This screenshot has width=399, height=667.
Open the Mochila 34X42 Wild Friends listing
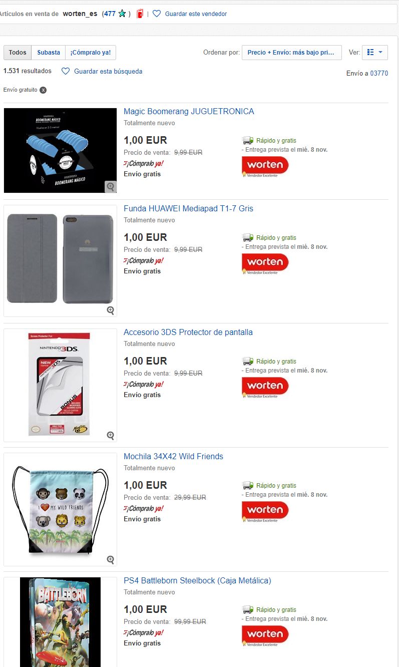pyautogui.click(x=173, y=457)
